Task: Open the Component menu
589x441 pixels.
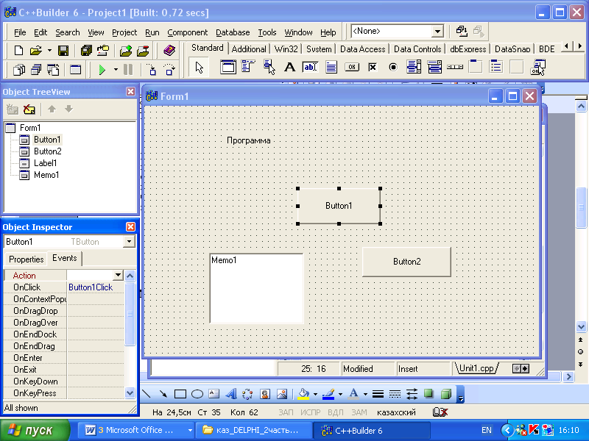Action: (188, 32)
